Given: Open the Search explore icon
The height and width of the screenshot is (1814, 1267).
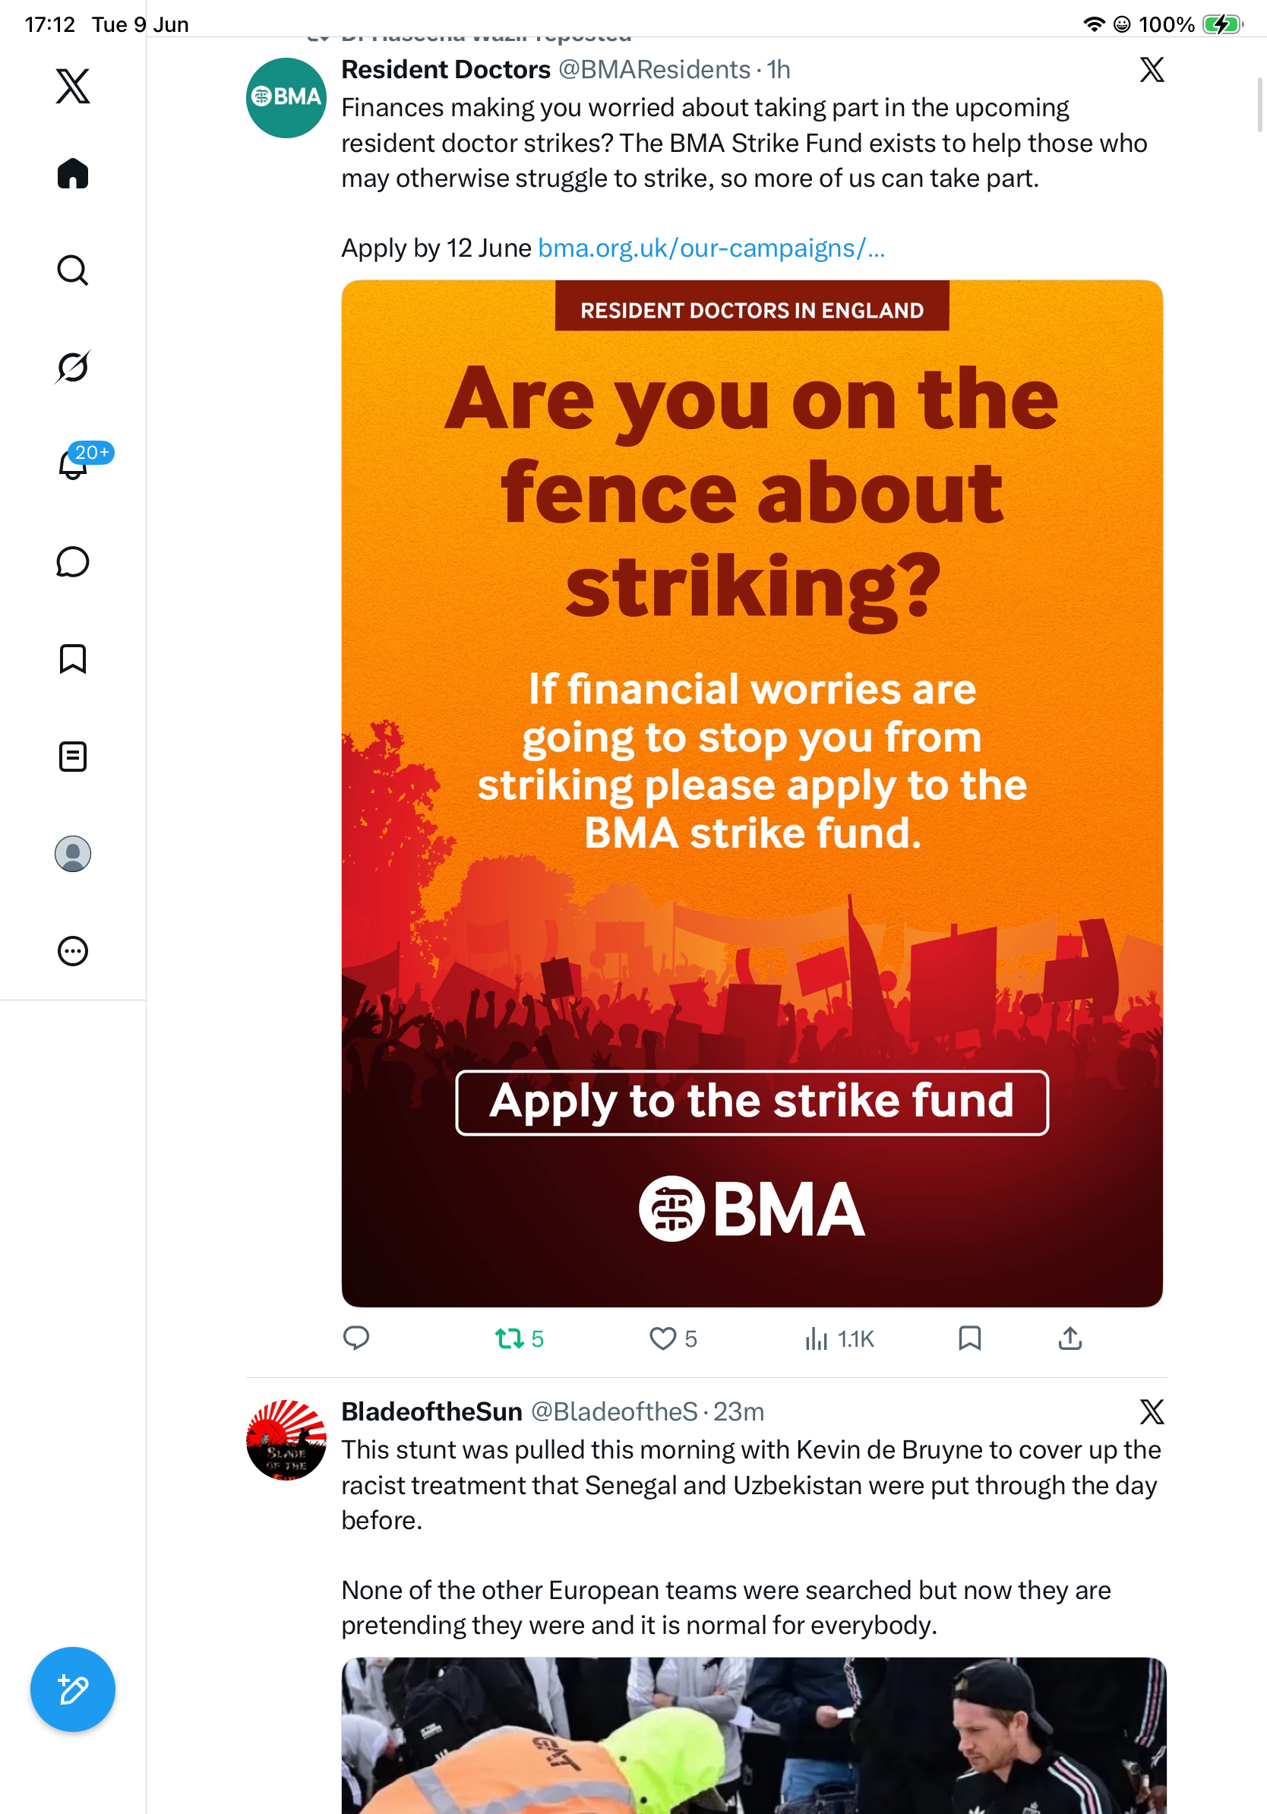Looking at the screenshot, I should click(x=73, y=270).
